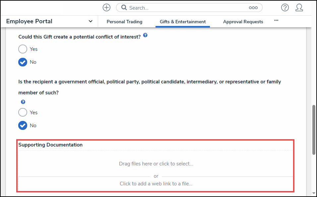Open the Approval Requests tab
This screenshot has height=197, width=317.
click(243, 22)
